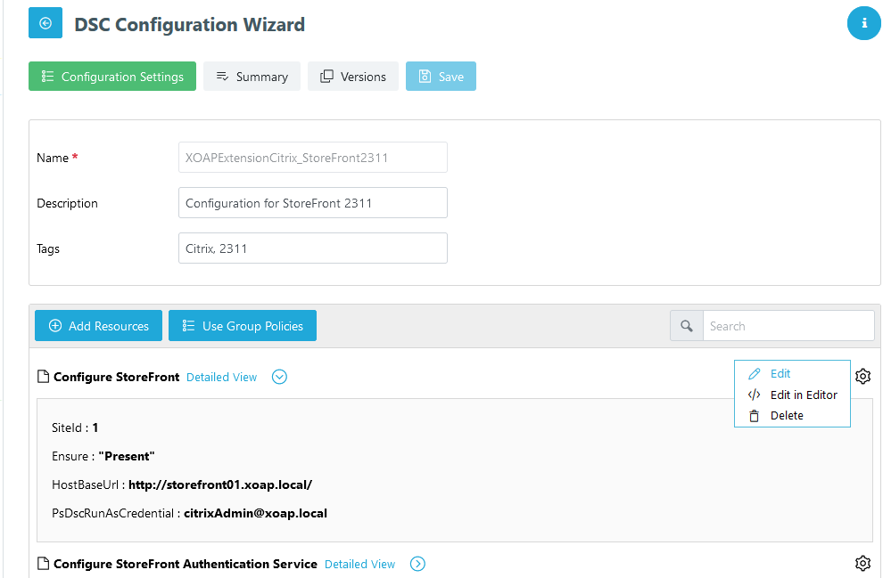Click the Use Group Policies button
The image size is (883, 578).
(x=242, y=326)
